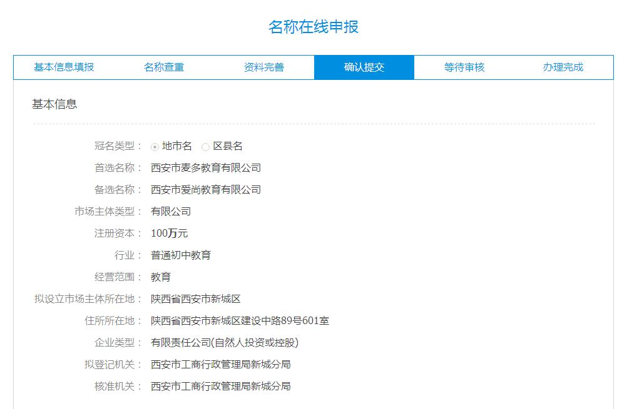Click the 住所所在地 field label
The image size is (617, 409).
coord(113,321)
